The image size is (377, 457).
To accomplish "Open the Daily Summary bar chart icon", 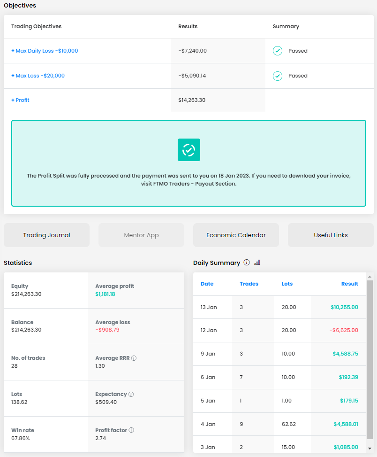I will [257, 263].
